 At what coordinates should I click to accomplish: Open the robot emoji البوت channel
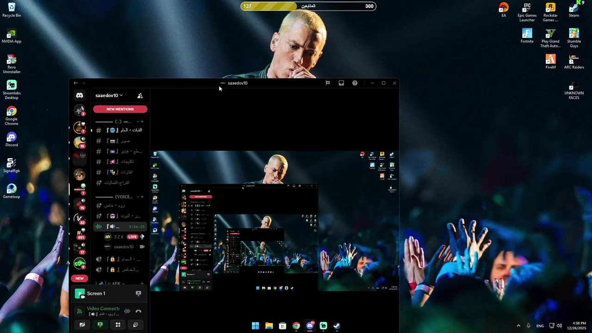[119, 216]
